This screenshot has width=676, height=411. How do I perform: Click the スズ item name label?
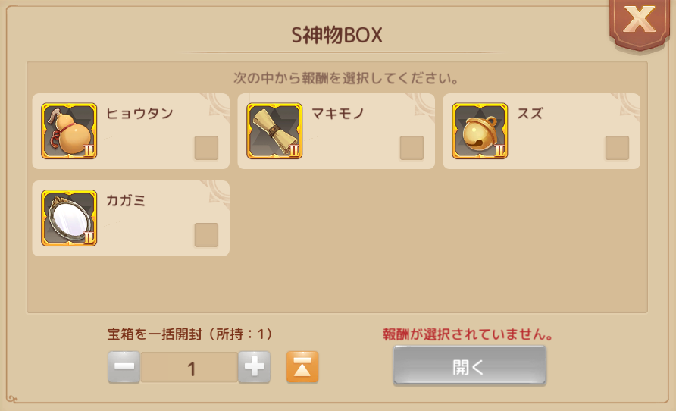tap(530, 114)
